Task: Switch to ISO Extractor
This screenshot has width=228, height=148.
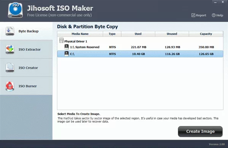Action: coord(26,49)
